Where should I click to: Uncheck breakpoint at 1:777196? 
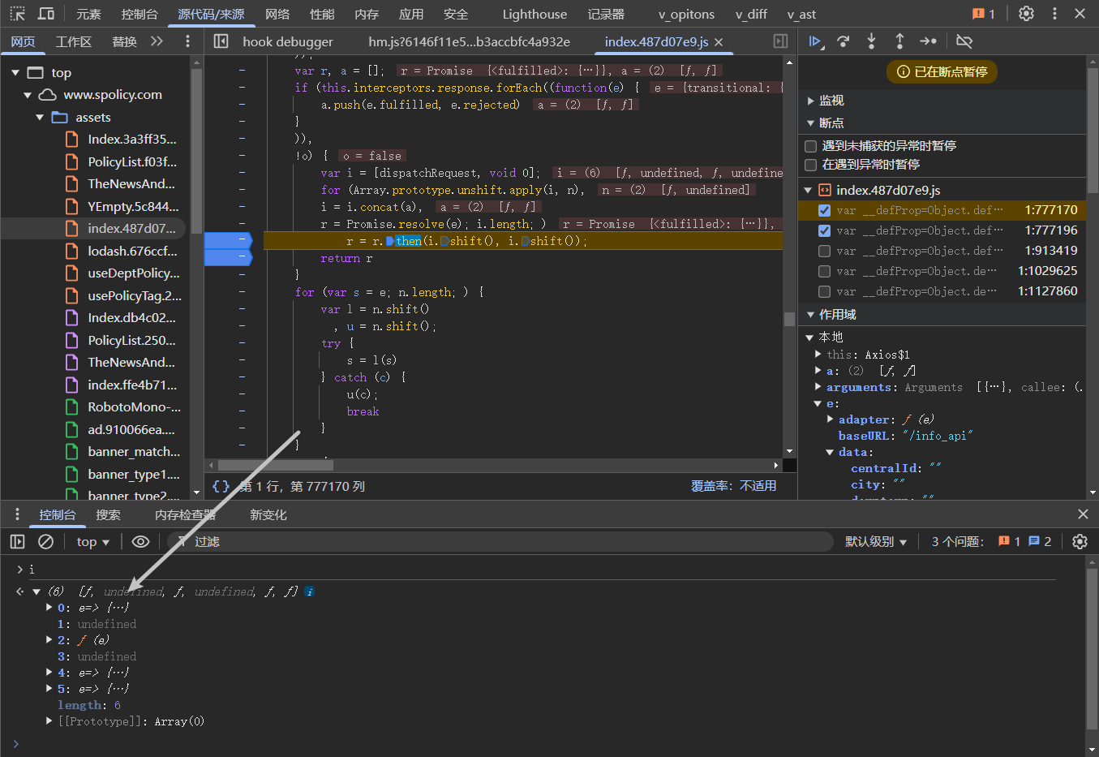[825, 230]
